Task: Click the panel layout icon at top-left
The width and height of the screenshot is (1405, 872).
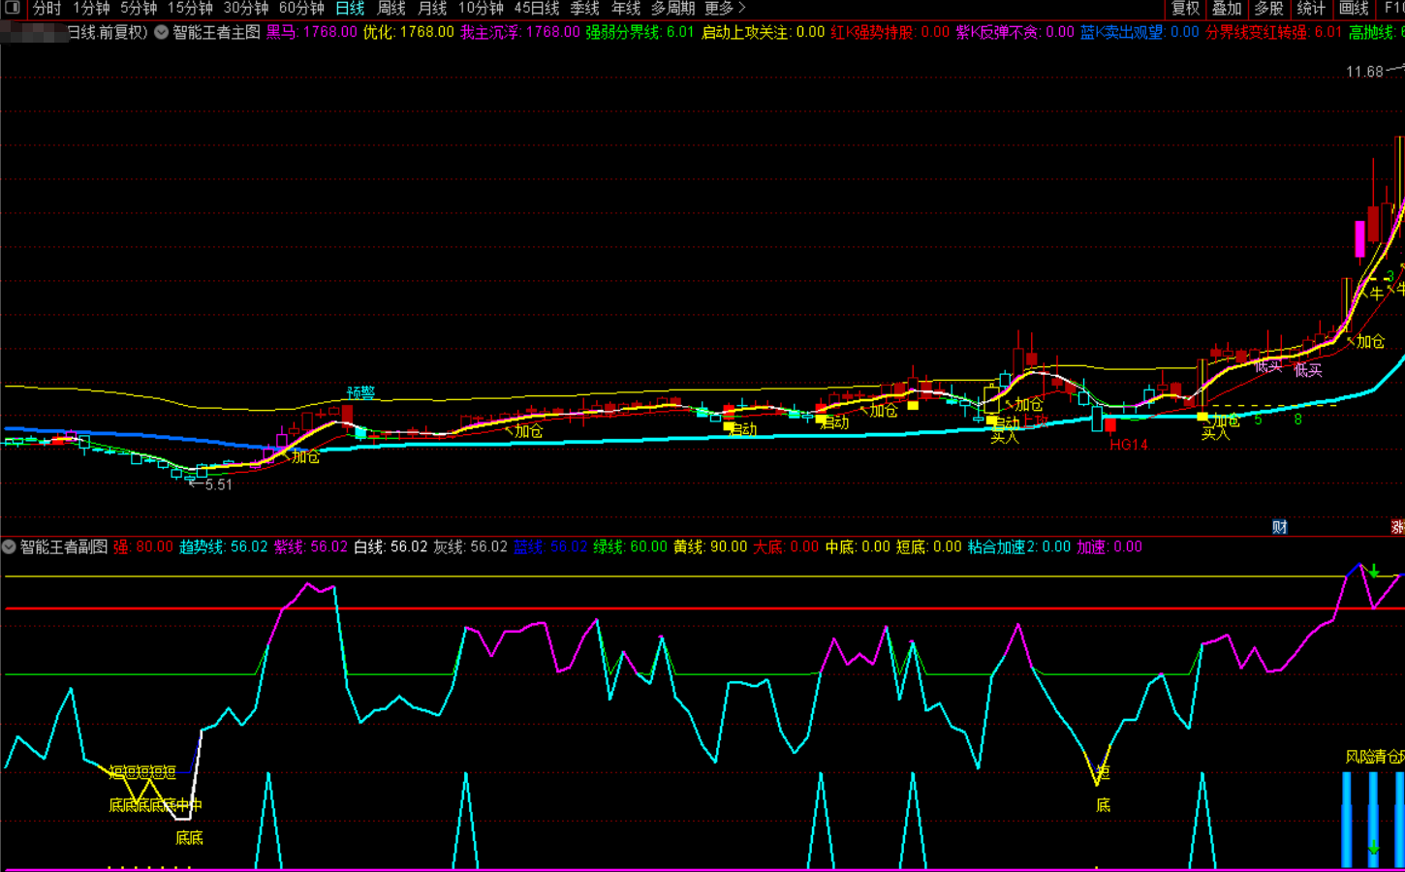Action: point(13,8)
